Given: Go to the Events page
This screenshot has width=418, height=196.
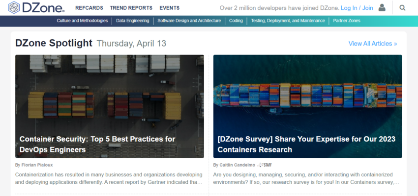Looking at the screenshot, I should tap(169, 8).
